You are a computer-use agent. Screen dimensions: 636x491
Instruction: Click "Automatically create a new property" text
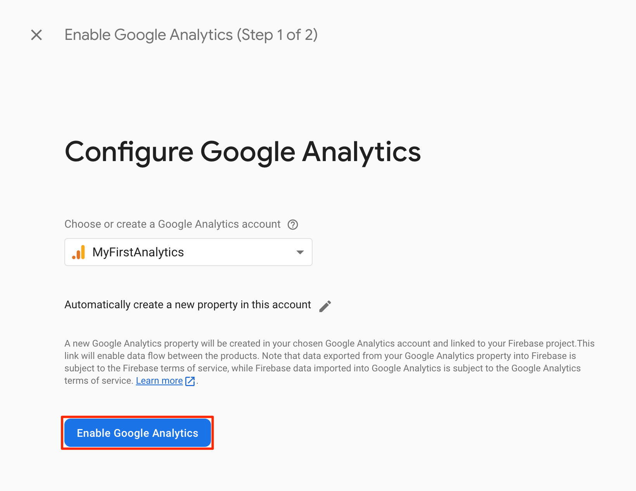(188, 305)
